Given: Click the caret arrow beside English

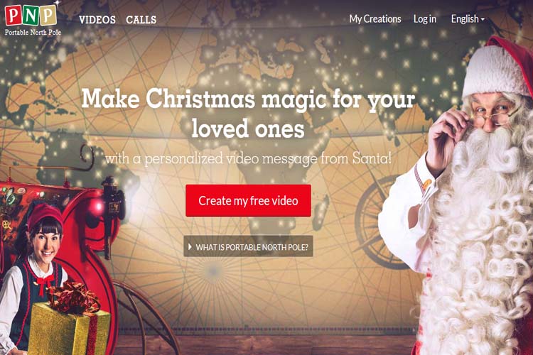Looking at the screenshot, I should click(x=483, y=20).
